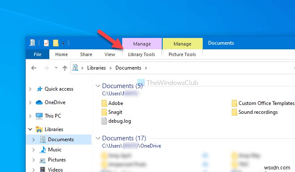Click the Documents library icon in title bar
This screenshot has width=295, height=172.
click(x=32, y=43)
